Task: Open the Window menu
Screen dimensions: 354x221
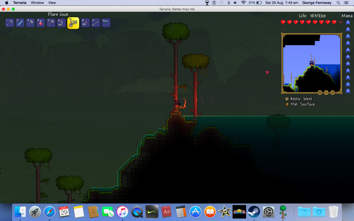Action: point(37,3)
